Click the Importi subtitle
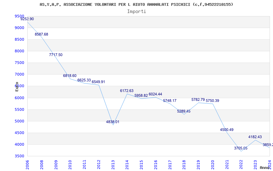The image size is (273, 171). click(136, 12)
